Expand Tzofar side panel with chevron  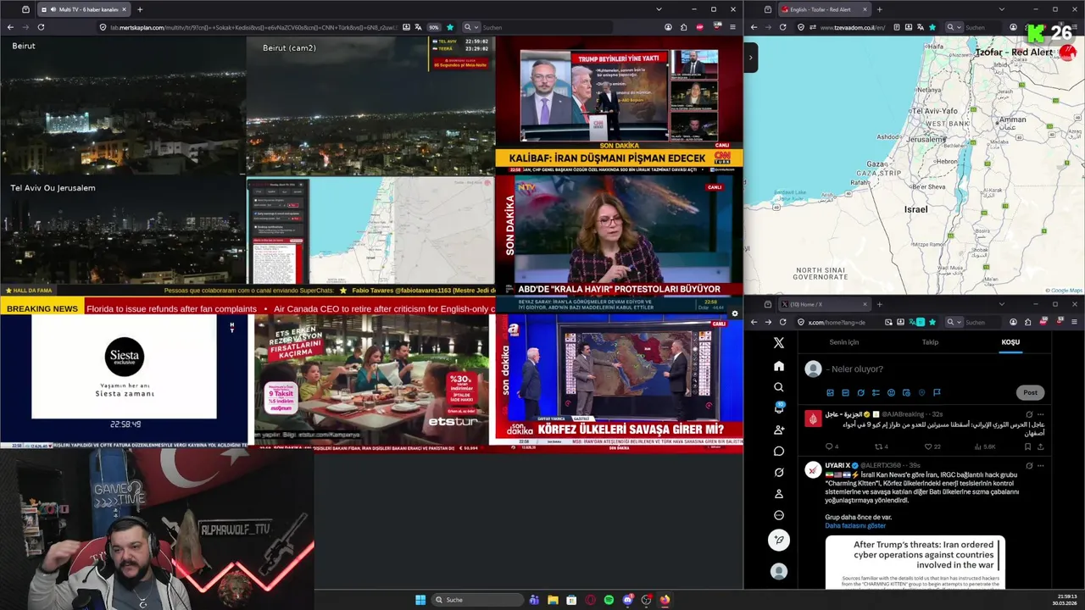tap(750, 58)
